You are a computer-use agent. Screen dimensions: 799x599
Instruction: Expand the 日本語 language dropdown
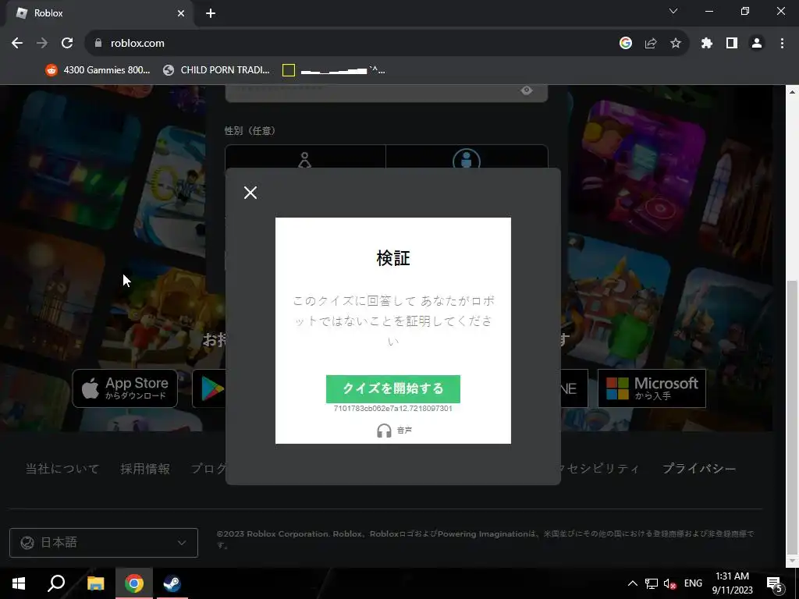point(104,543)
